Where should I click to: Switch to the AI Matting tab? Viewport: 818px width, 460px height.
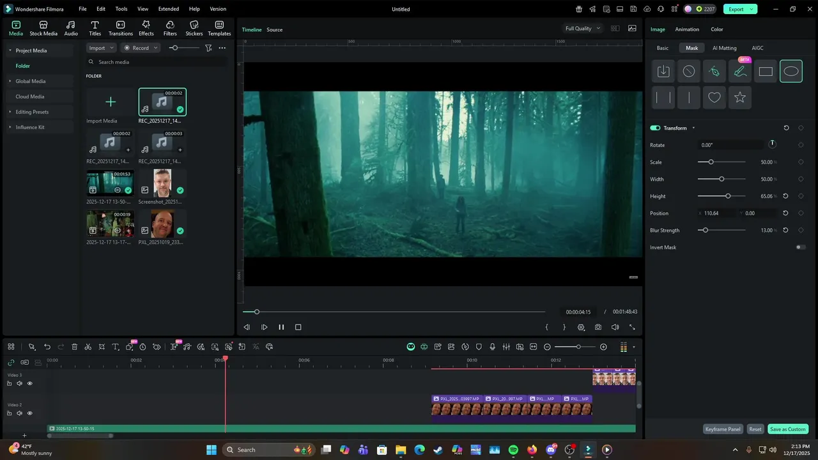[725, 48]
